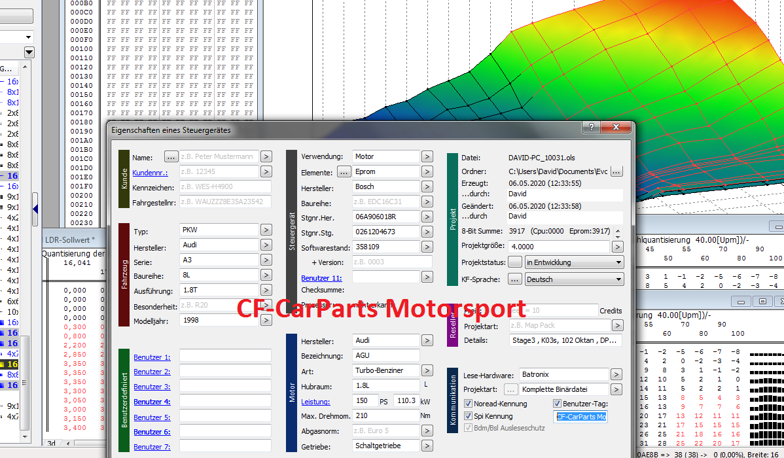Expand the Benutzer 11 arrow button
The height and width of the screenshot is (458, 784).
click(x=427, y=277)
